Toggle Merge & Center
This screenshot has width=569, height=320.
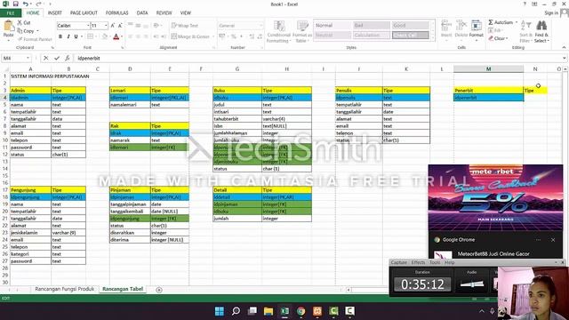coord(190,36)
